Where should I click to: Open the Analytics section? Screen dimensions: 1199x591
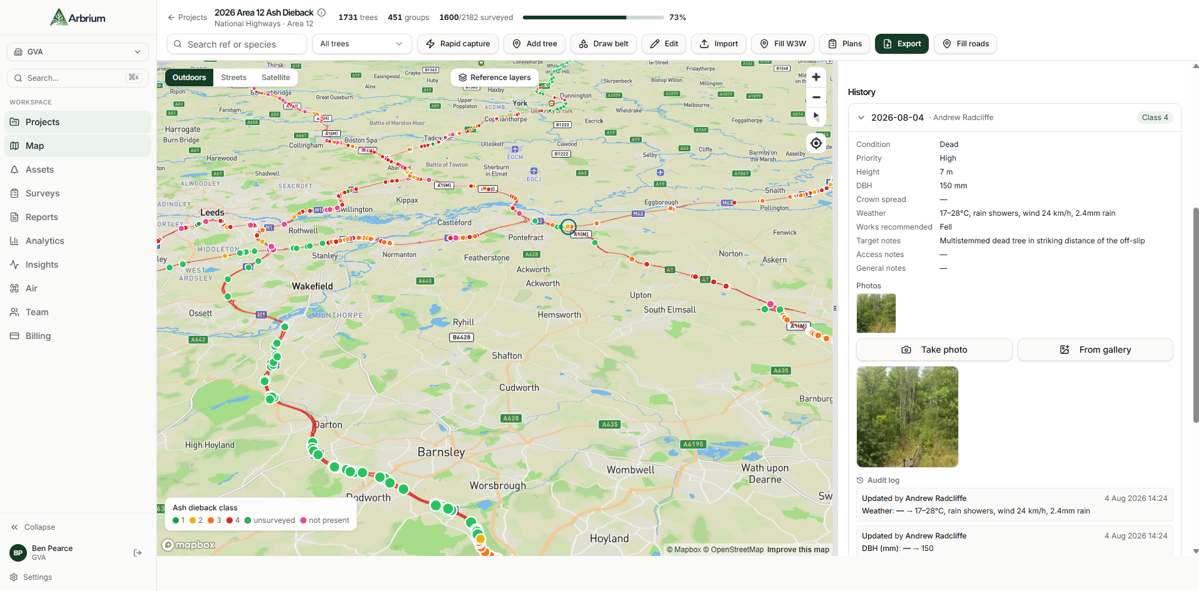(x=78, y=241)
